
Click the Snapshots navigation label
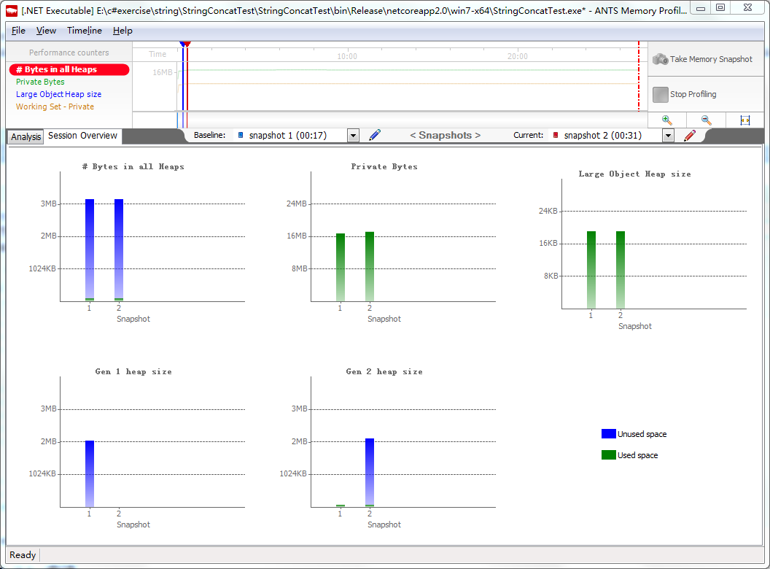pyautogui.click(x=445, y=135)
